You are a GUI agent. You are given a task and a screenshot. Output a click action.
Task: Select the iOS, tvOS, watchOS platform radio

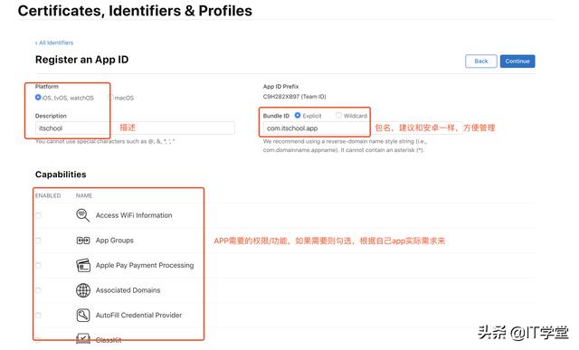[38, 98]
